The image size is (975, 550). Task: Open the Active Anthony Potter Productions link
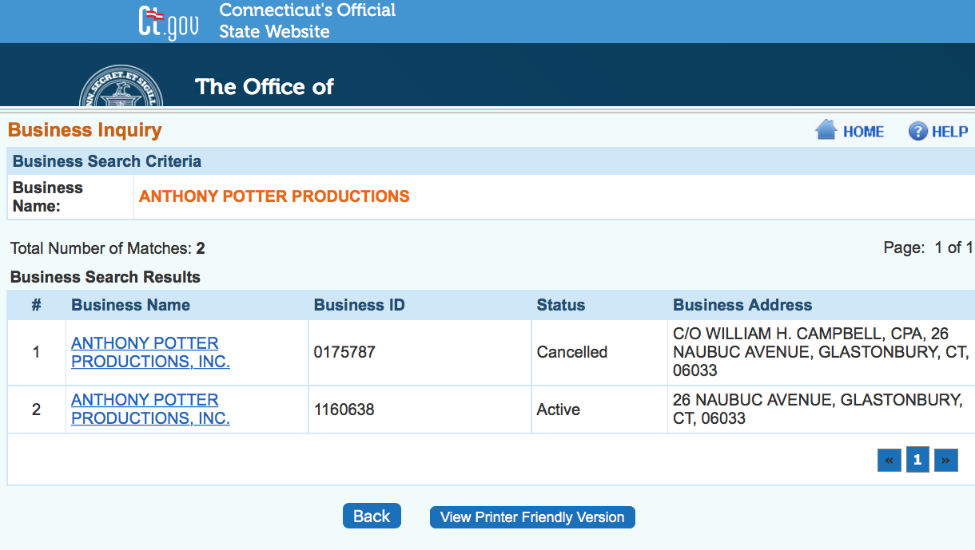pyautogui.click(x=150, y=409)
